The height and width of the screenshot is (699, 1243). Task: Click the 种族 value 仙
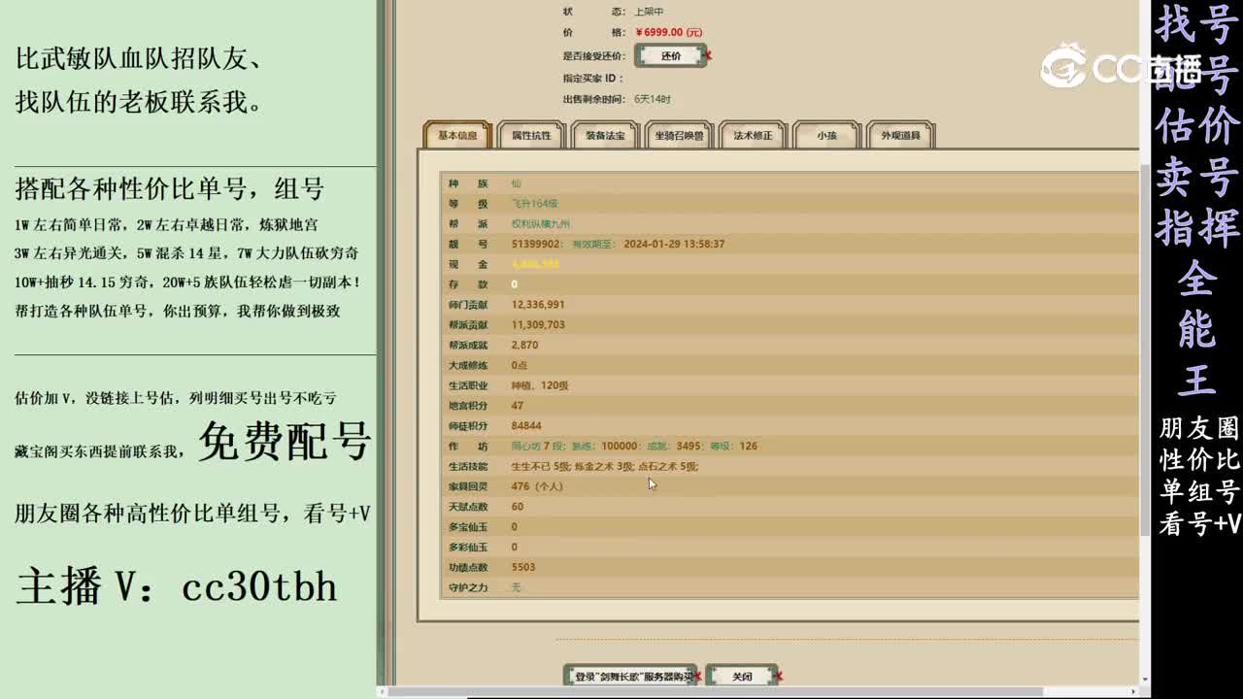coord(516,183)
